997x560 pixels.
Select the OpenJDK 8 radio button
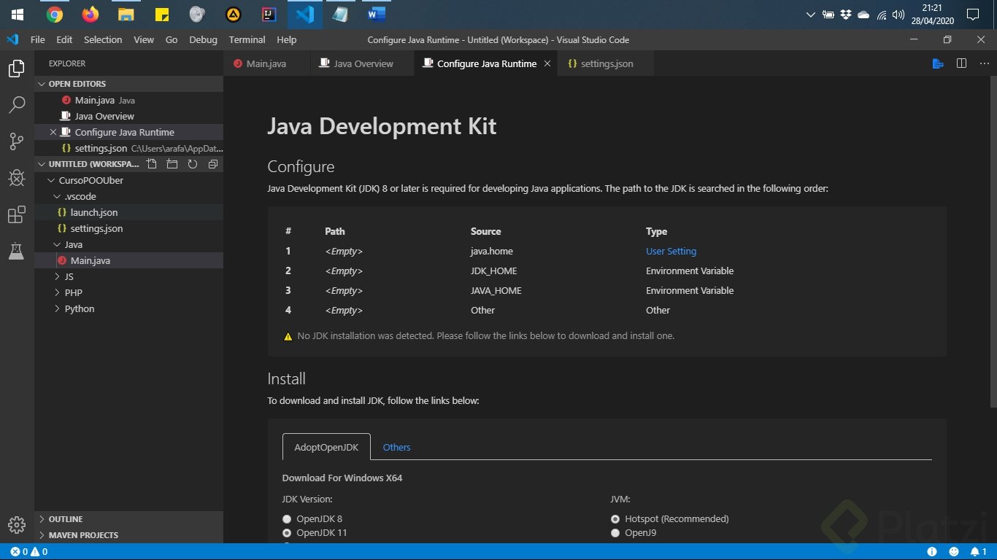pos(287,519)
